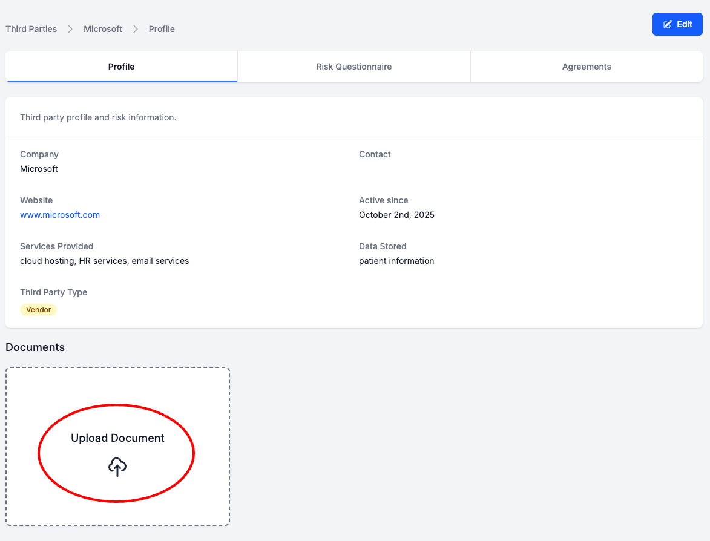Click the Upload Document text
The width and height of the screenshot is (710, 541).
tap(117, 438)
